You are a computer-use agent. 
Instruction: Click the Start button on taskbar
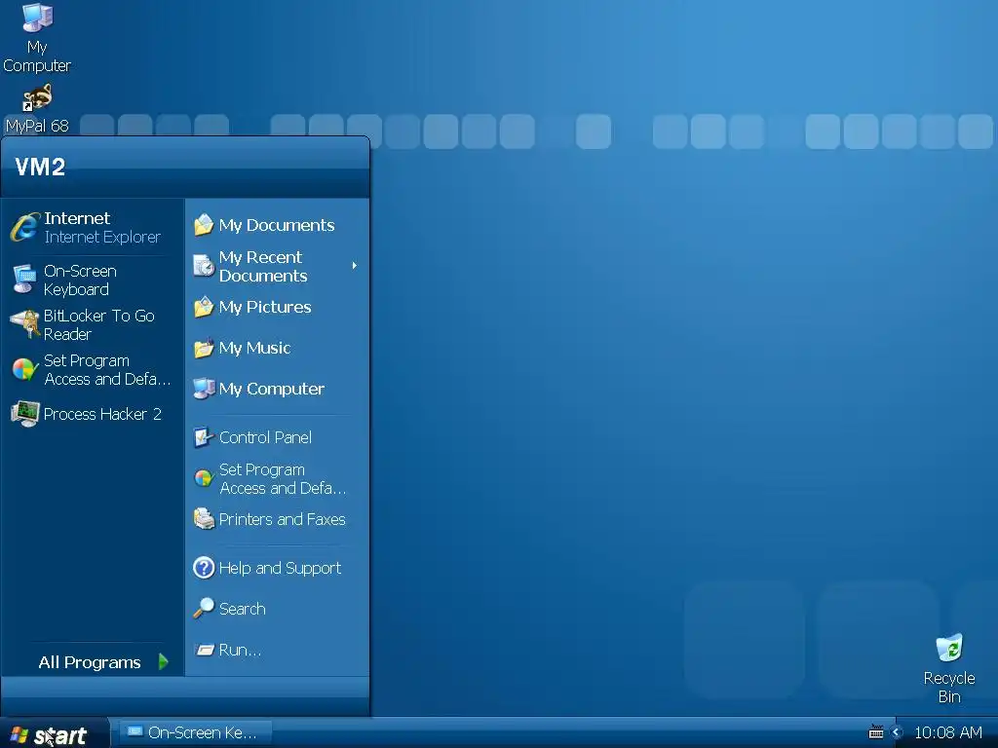click(x=54, y=734)
